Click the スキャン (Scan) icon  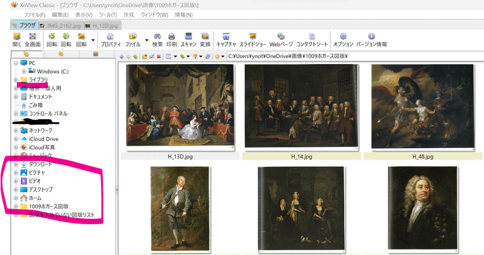[188, 40]
